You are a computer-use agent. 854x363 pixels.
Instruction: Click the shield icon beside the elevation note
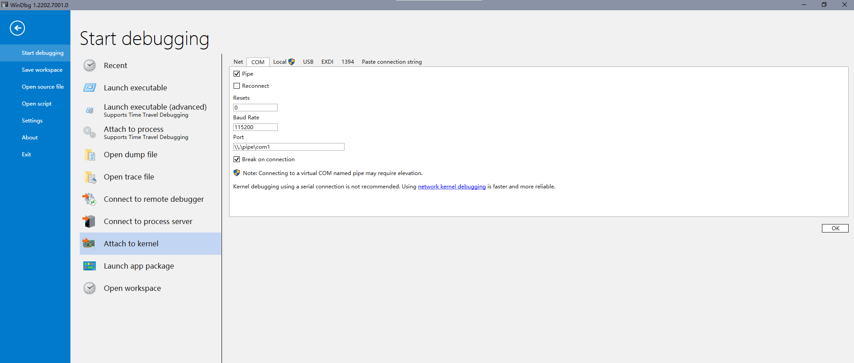pyautogui.click(x=237, y=173)
